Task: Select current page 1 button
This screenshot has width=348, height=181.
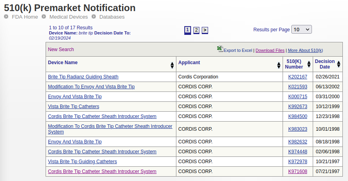Action: click(188, 30)
